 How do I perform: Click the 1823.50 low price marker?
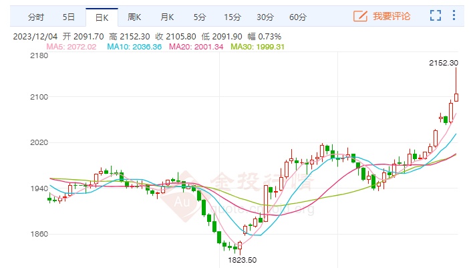(x=242, y=259)
